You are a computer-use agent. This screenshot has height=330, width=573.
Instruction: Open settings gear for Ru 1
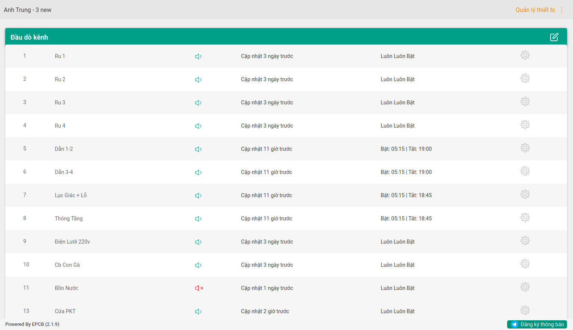click(x=525, y=55)
